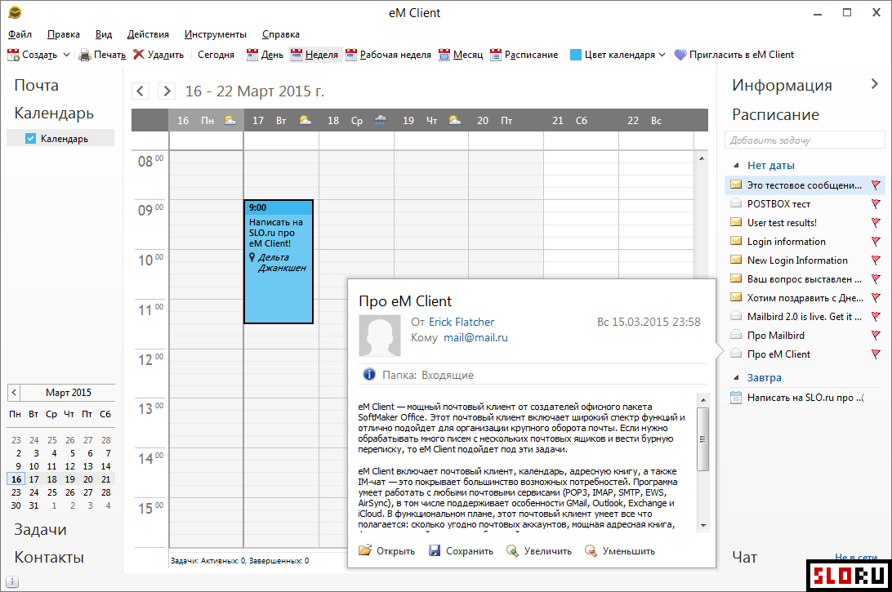Screen dimensions: 892x592
Task: Switch to Неделя view
Action: tap(314, 55)
